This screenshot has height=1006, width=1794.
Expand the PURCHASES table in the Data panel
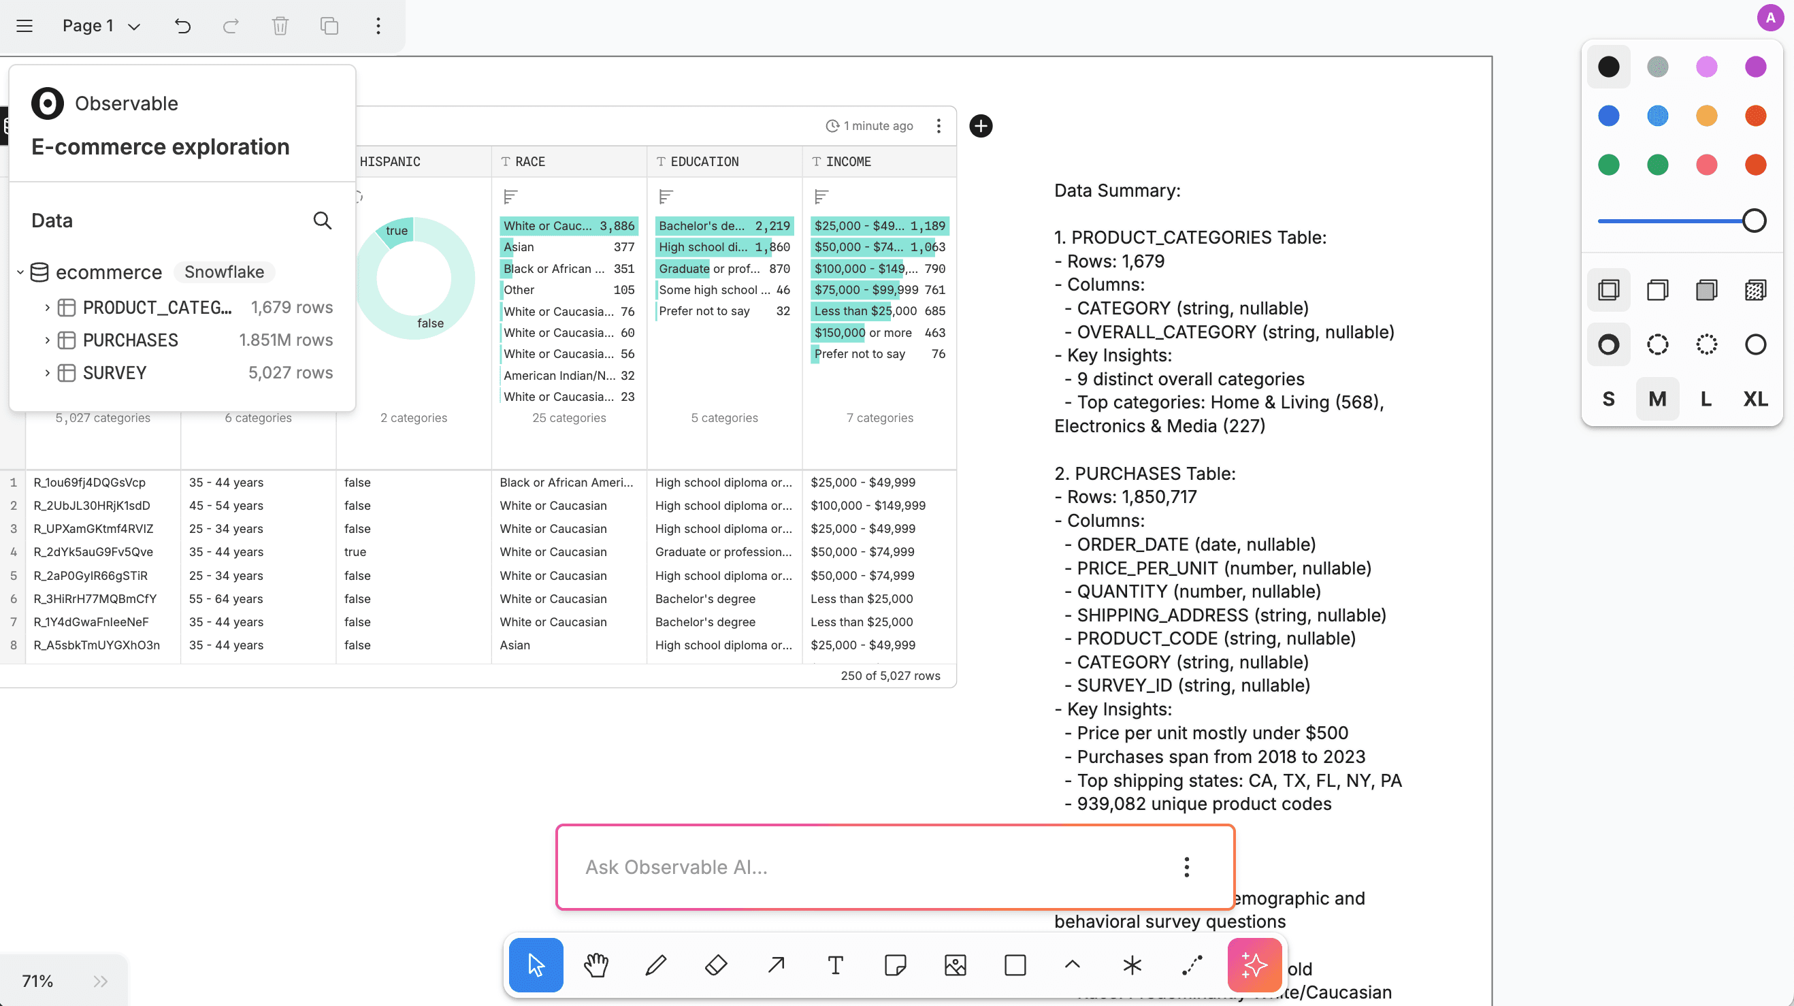coord(47,340)
